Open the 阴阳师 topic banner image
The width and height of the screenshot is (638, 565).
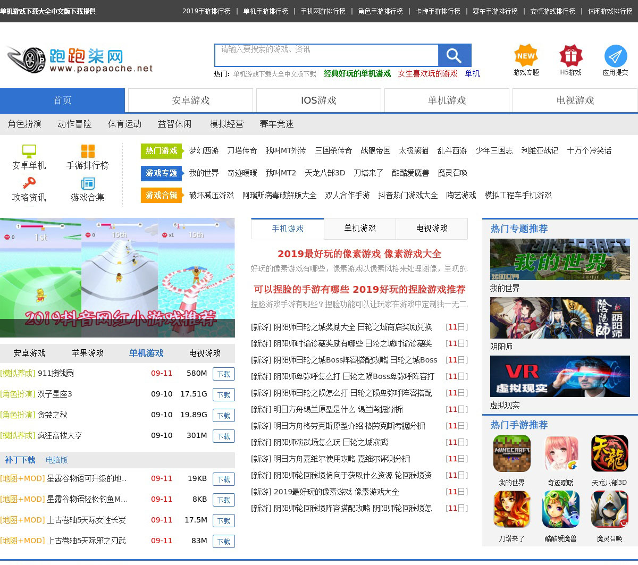click(x=560, y=318)
